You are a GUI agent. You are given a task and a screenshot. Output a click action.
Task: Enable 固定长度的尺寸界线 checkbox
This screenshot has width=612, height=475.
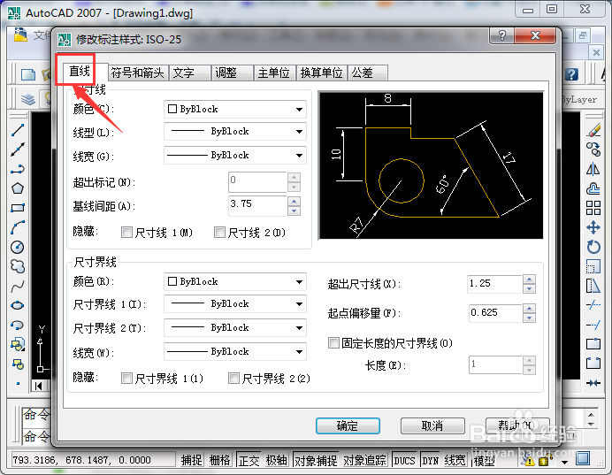pyautogui.click(x=333, y=343)
